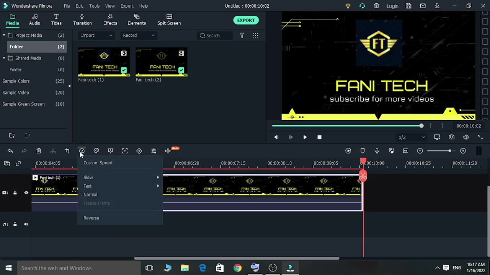
Task: Click the render preview icon in timeline toolbar
Action: (x=348, y=151)
